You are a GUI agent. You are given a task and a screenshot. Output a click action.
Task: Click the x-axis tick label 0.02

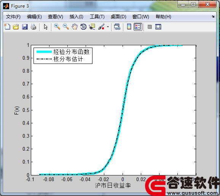141,179
